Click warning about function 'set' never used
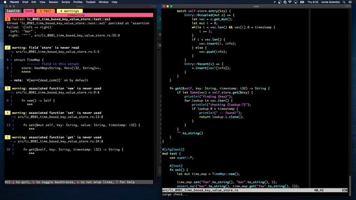This screenshot has width=356, height=200. pos(57,113)
